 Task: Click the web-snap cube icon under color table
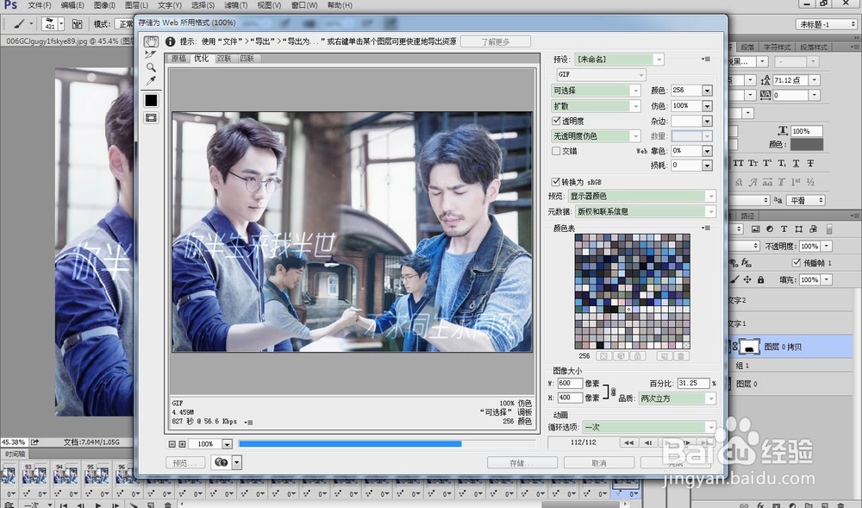621,356
